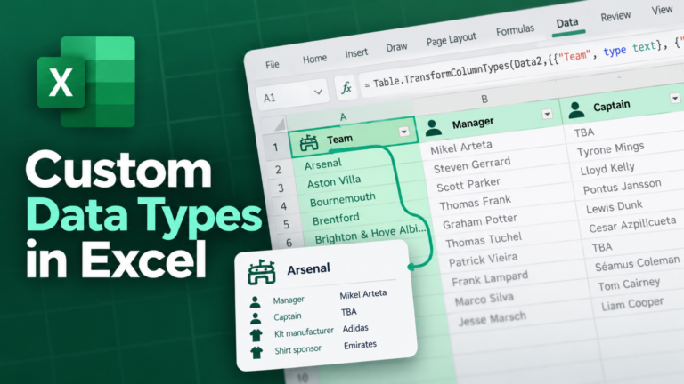
Task: Click Adidas value in Arsenal card
Action: pyautogui.click(x=355, y=328)
